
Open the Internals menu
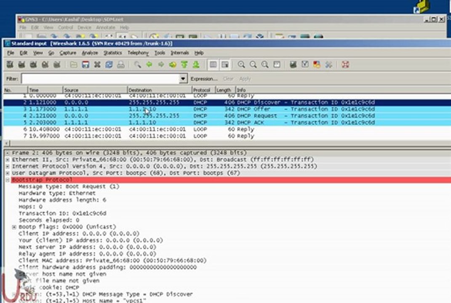point(180,53)
